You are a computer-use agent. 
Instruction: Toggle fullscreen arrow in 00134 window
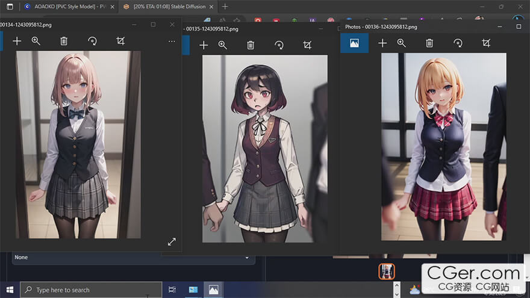coord(172,241)
